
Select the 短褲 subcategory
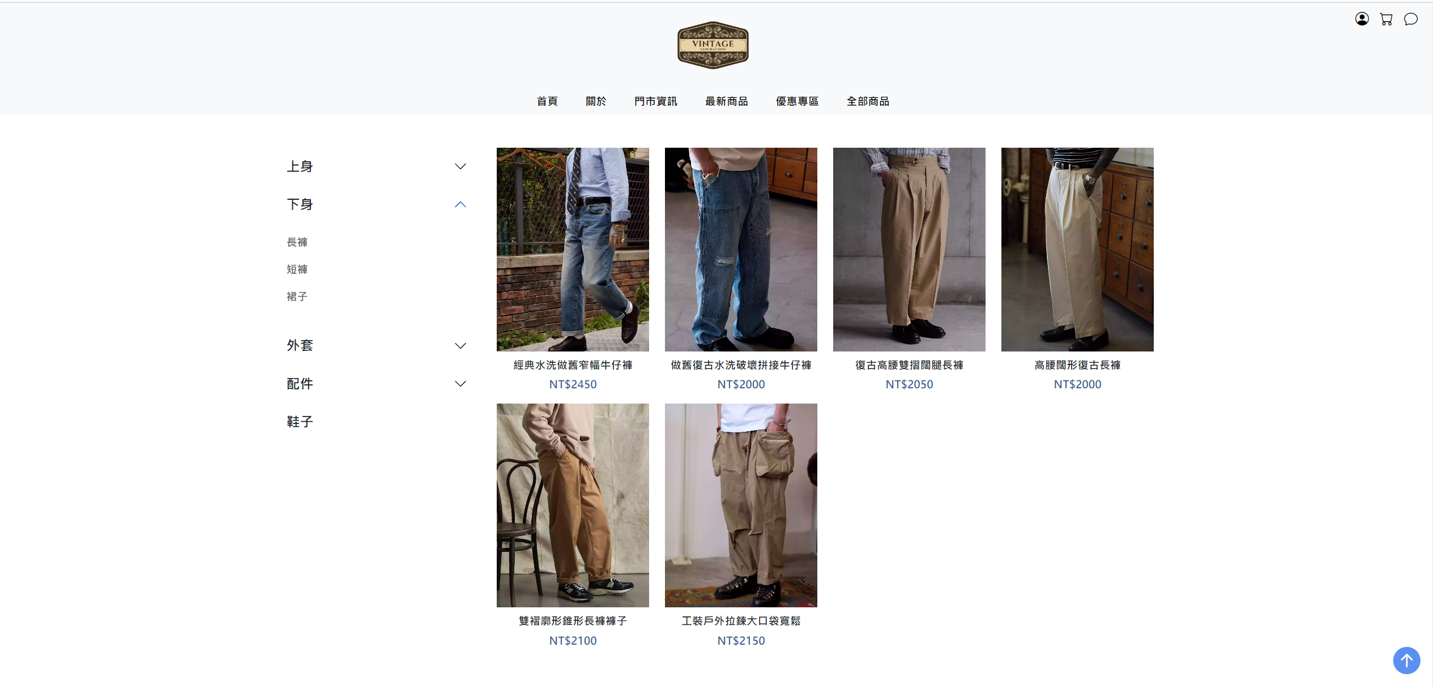[297, 269]
